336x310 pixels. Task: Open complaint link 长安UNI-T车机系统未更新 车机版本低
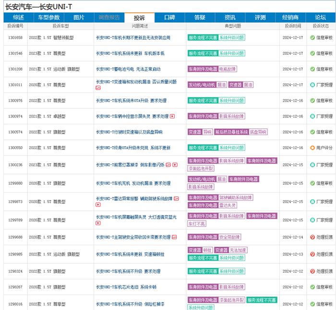130,53
